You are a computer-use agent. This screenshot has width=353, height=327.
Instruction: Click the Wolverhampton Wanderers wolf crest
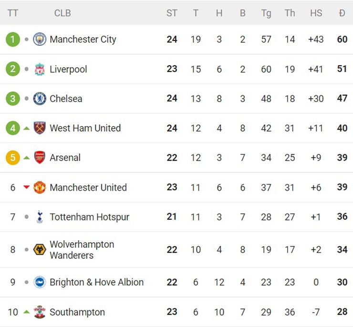40,250
